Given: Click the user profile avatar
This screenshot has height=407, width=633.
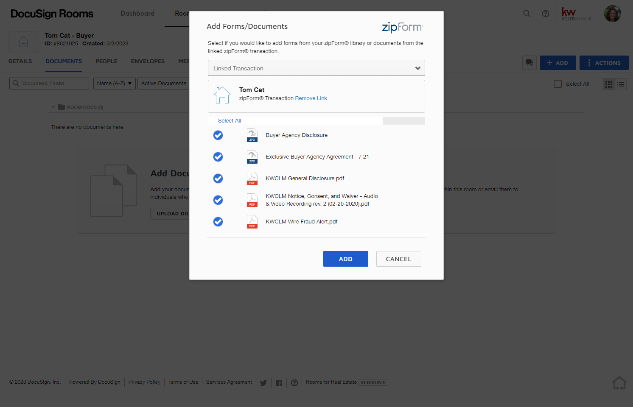Looking at the screenshot, I should [612, 14].
